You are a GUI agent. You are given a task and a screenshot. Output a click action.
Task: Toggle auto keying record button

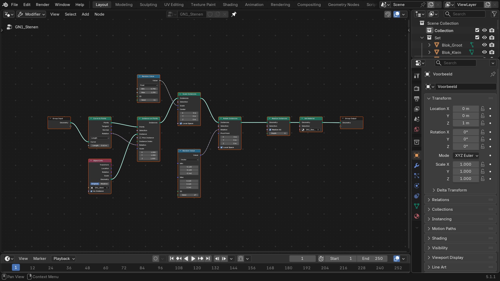pyautogui.click(x=156, y=259)
